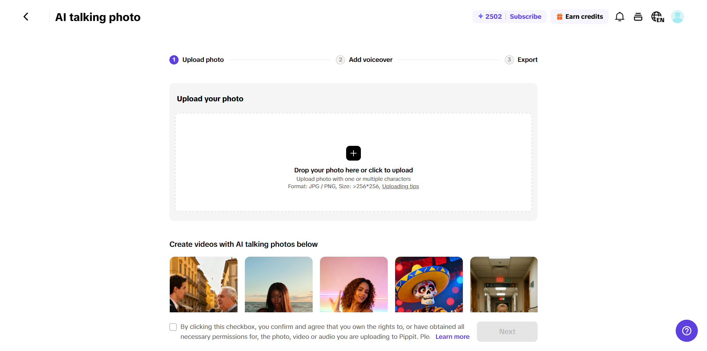Open Uploading tips link
The height and width of the screenshot is (351, 707).
click(x=400, y=186)
